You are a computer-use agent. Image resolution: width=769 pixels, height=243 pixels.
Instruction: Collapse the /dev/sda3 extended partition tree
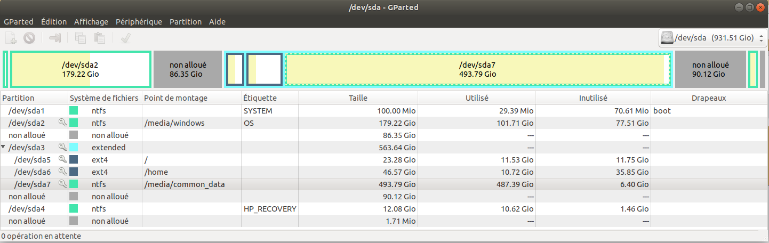[x=4, y=147]
